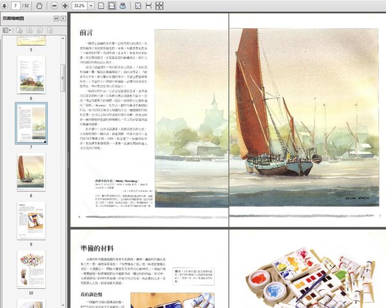Toggle the Hand pan tool
This screenshot has width=386, height=308.
coord(41,6)
